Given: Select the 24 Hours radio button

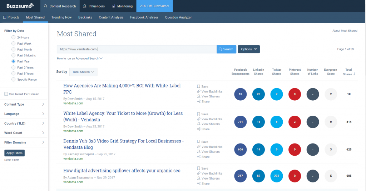Looking at the screenshot, I should tap(14, 37).
